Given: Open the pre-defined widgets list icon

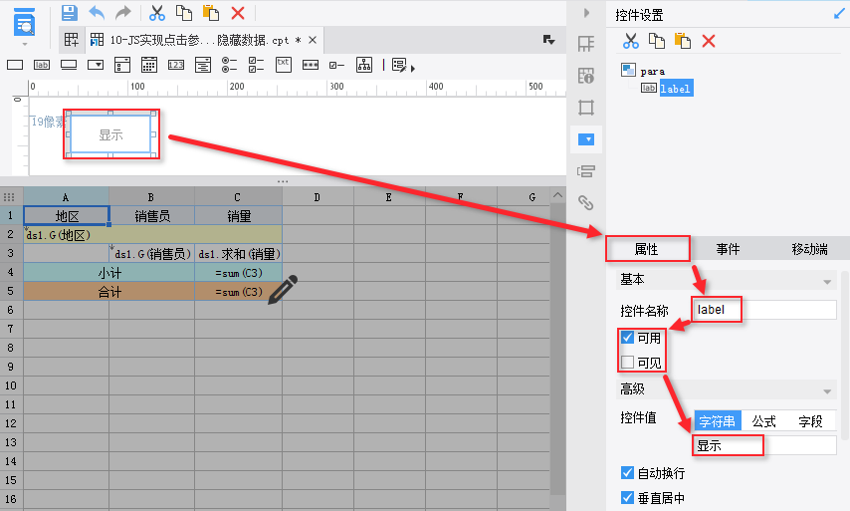Looking at the screenshot, I should click(399, 65).
